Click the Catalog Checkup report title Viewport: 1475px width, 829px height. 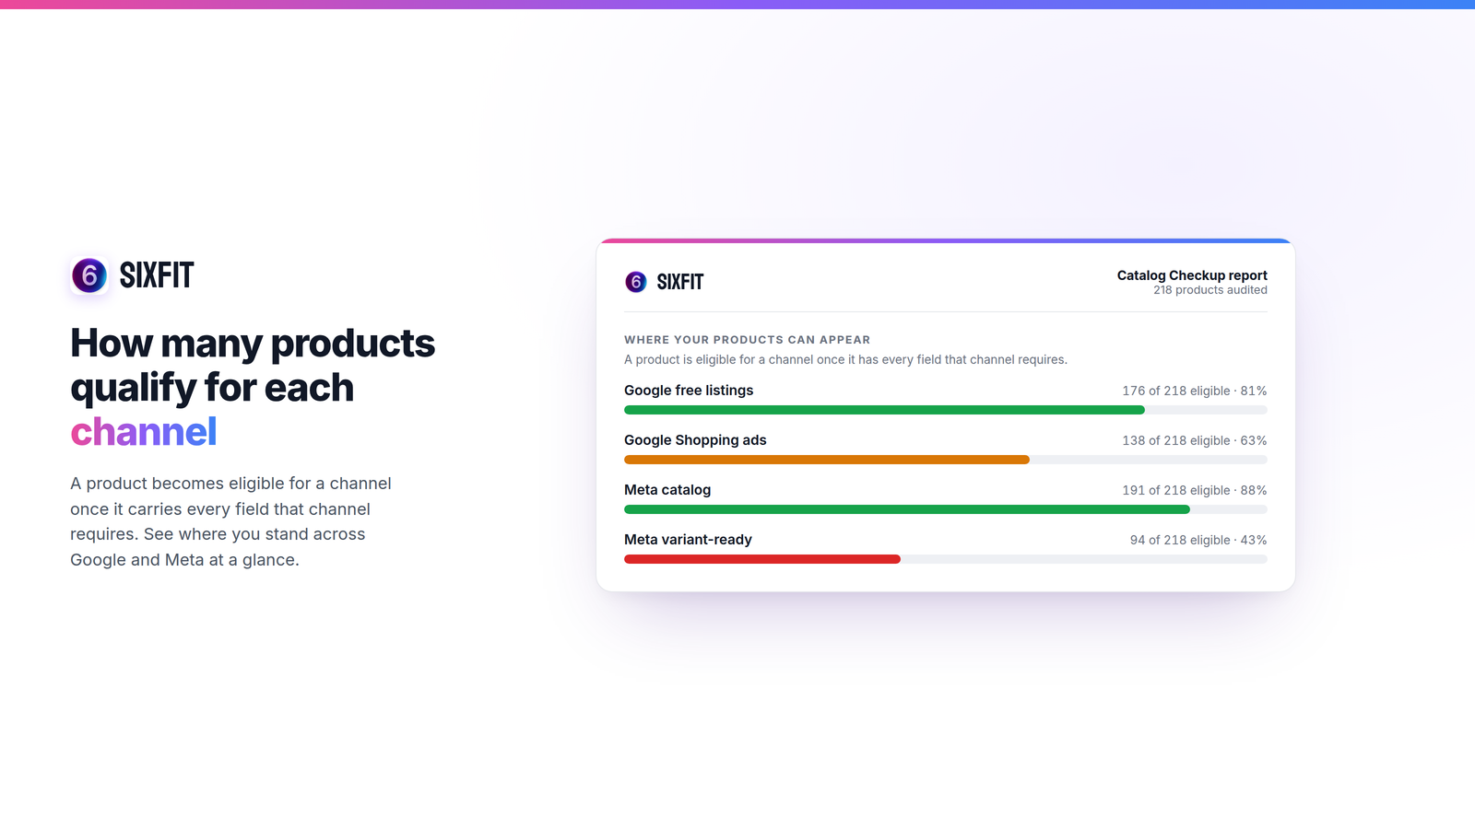tap(1192, 275)
